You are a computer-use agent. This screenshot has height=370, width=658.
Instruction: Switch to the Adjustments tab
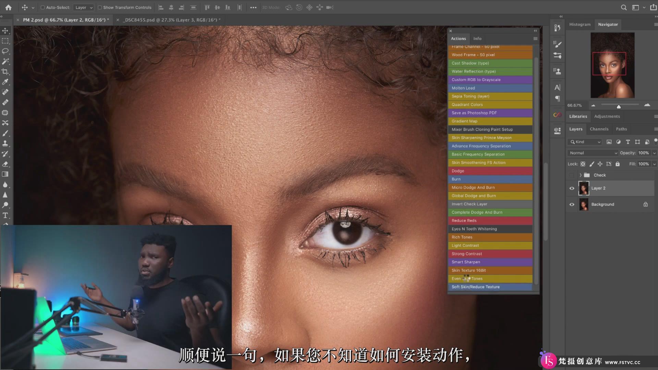607,116
